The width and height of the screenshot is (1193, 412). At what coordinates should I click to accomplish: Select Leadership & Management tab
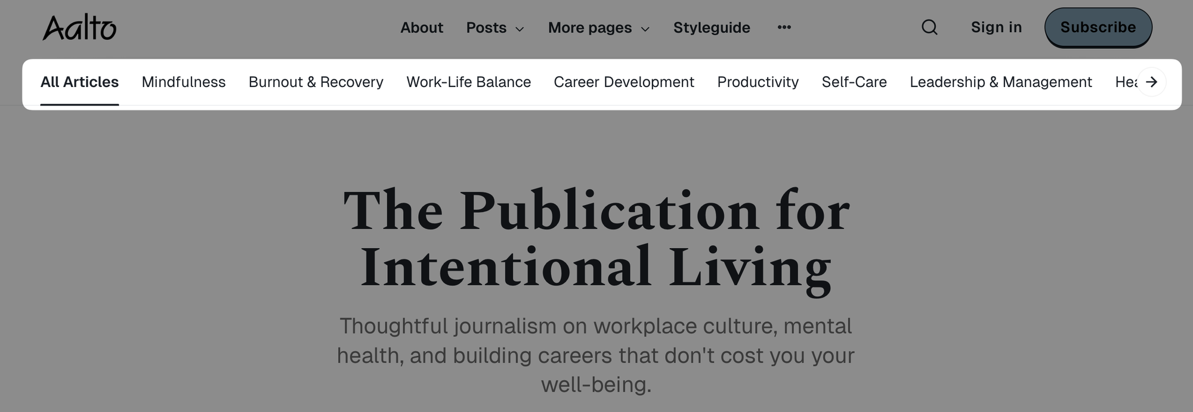1000,82
